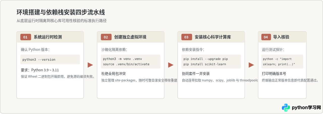Viewport: 323px width, 114px height.
Task: Select the code python3 --version
Action: tap(39, 60)
